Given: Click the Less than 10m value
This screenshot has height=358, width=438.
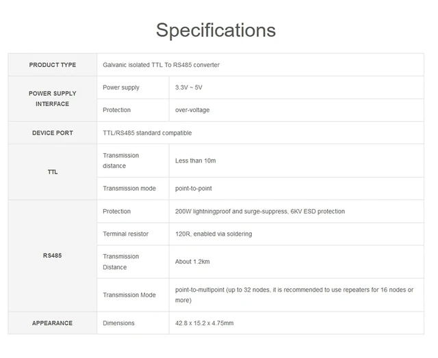Looking at the screenshot, I should (195, 161).
